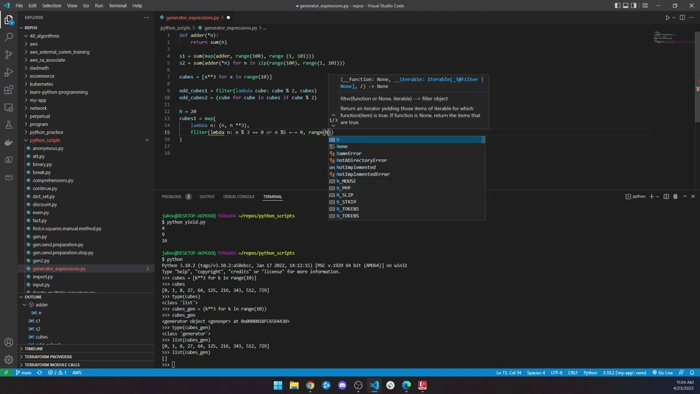The height and width of the screenshot is (394, 700).
Task: Open terminal launch profile dropdown
Action: point(658,196)
